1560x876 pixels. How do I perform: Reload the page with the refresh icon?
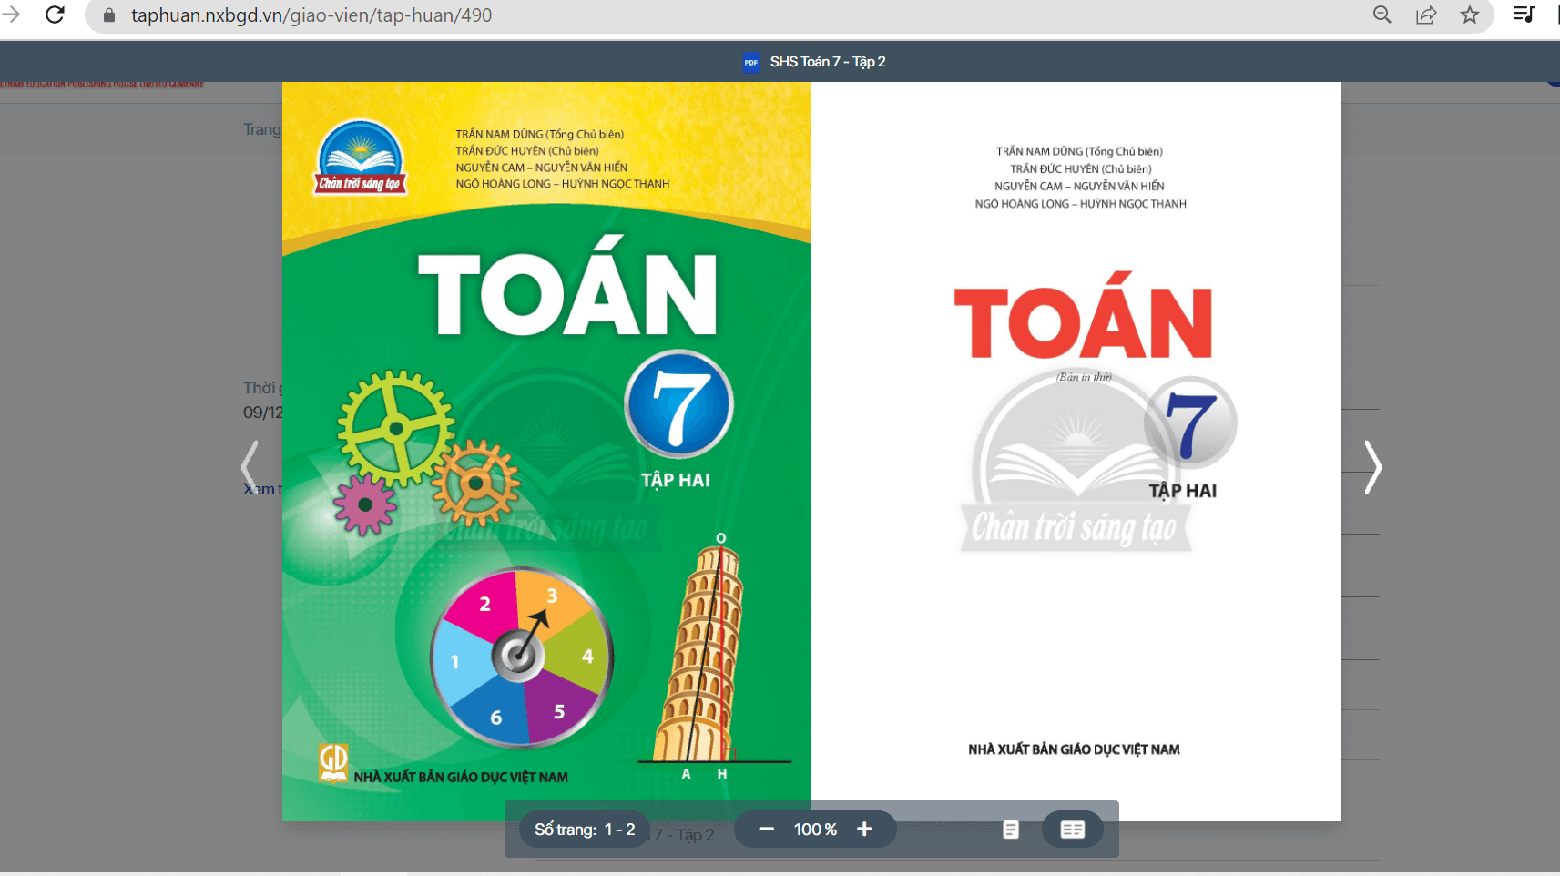(x=55, y=15)
